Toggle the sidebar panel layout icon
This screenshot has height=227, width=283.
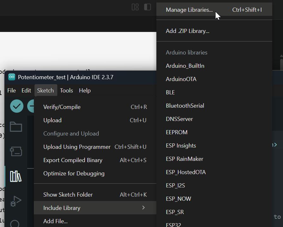coord(148,7)
